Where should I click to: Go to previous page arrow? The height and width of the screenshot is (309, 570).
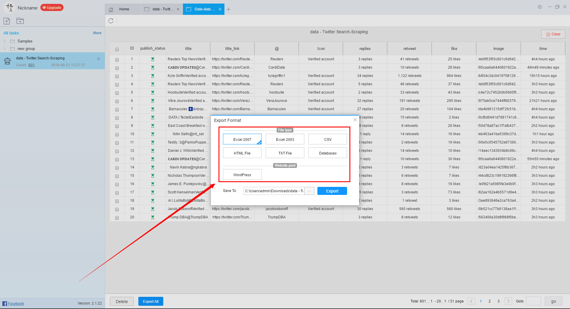(471, 301)
